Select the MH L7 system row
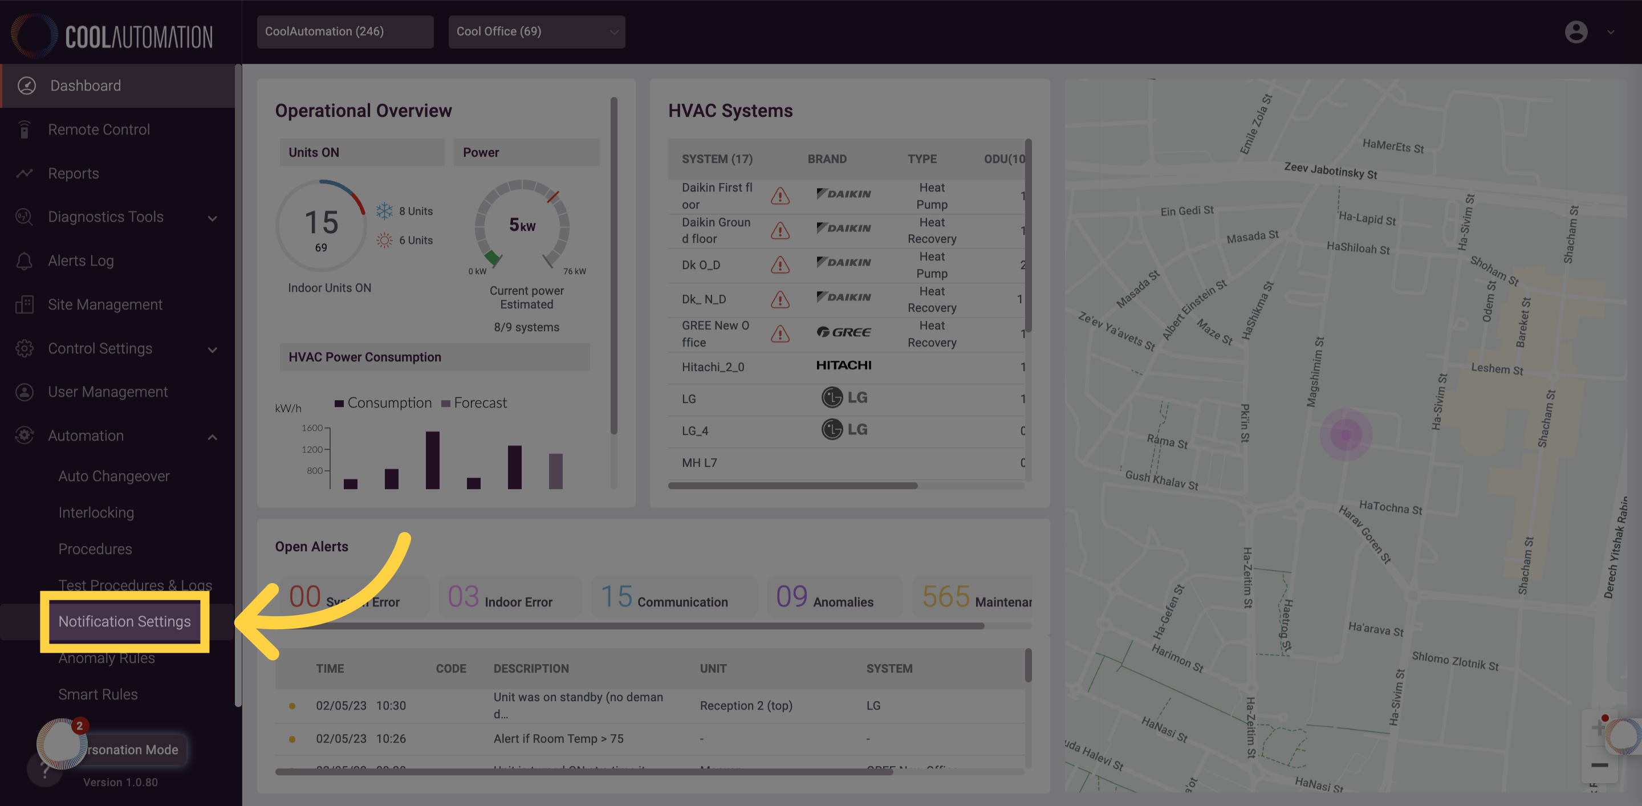1642x806 pixels. coord(846,463)
